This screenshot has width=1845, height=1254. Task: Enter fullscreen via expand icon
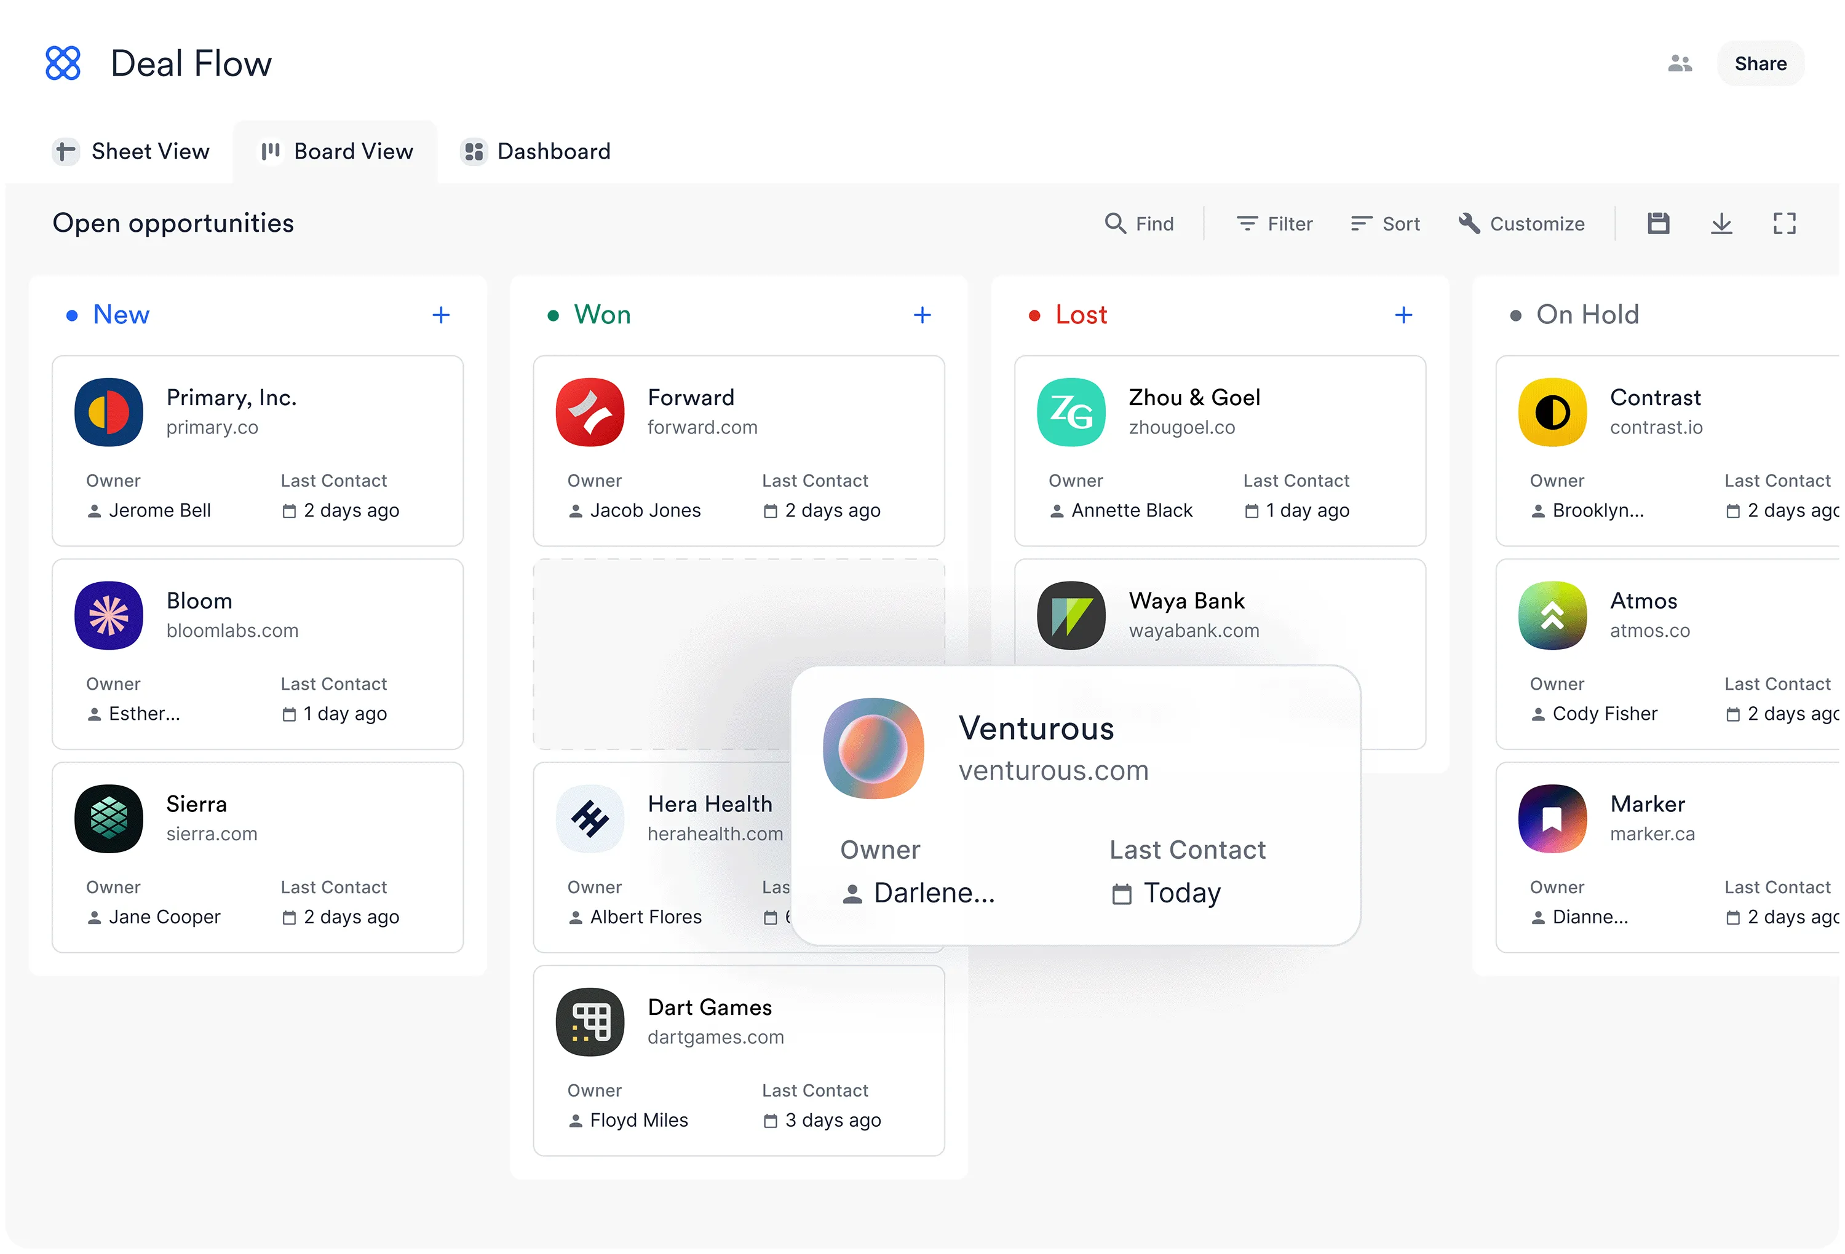coord(1784,223)
